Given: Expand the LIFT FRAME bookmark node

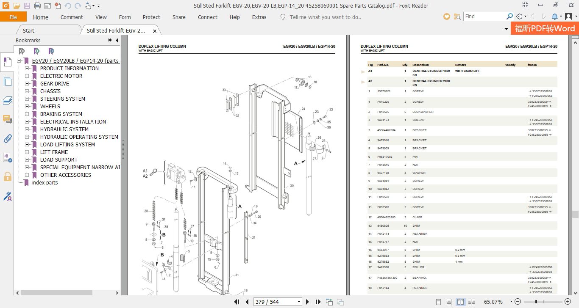Looking at the screenshot, I should click(x=27, y=152).
